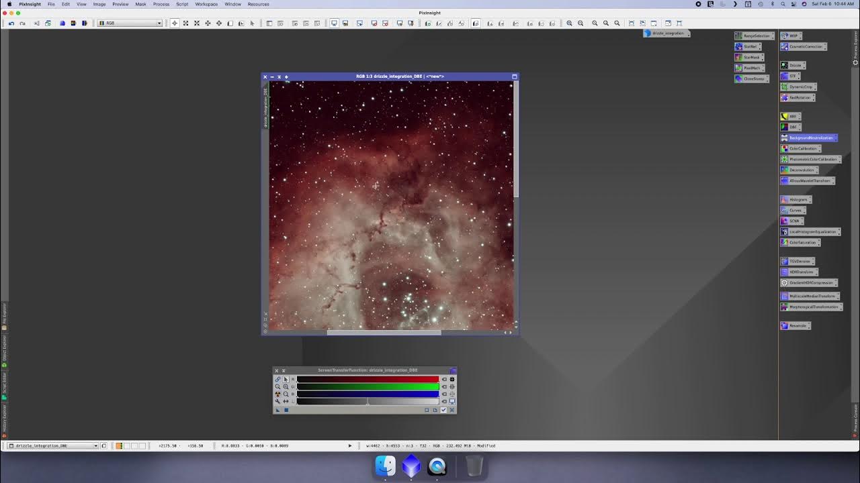
Task: Toggle the STF enable screen monitor button
Action: 452,401
